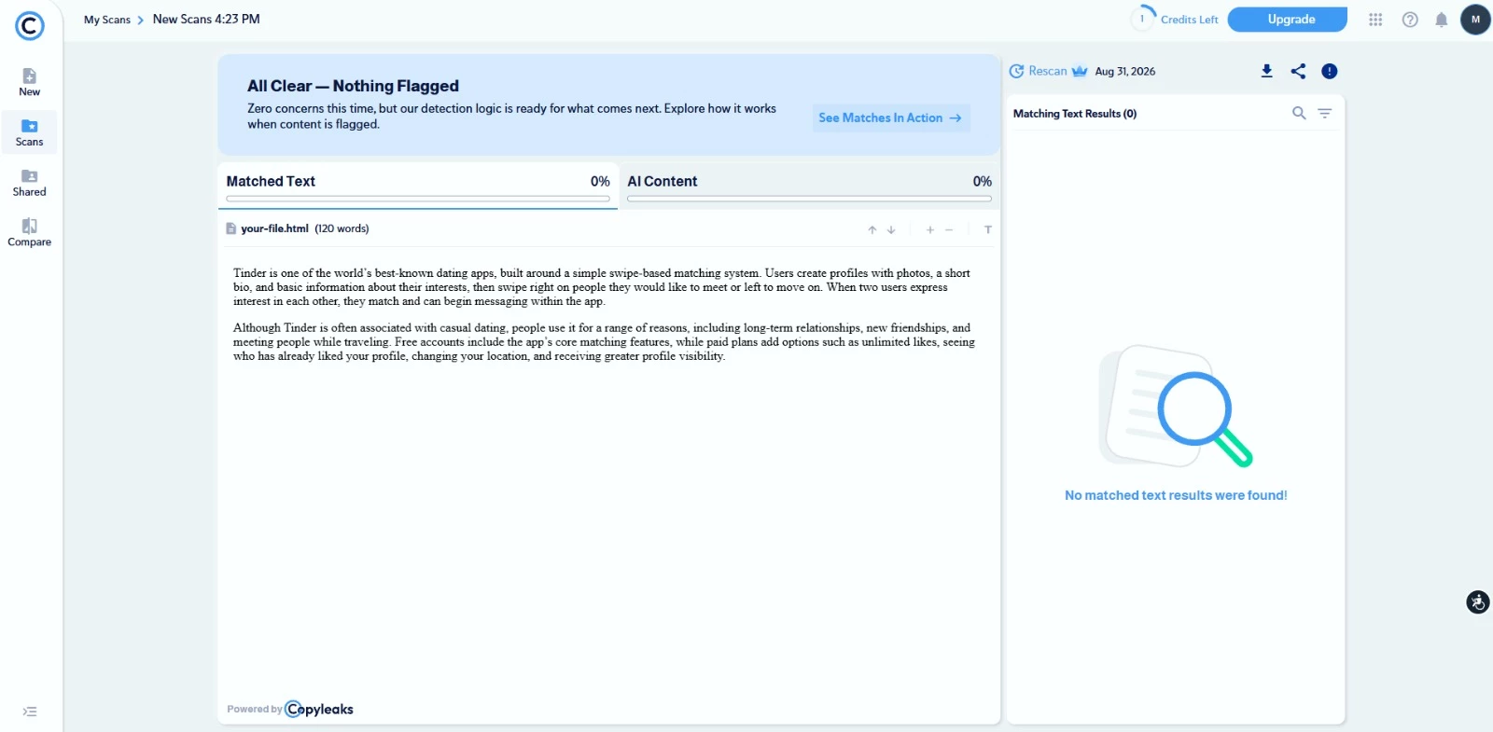Toggle text-only view with the T icon

(x=987, y=229)
